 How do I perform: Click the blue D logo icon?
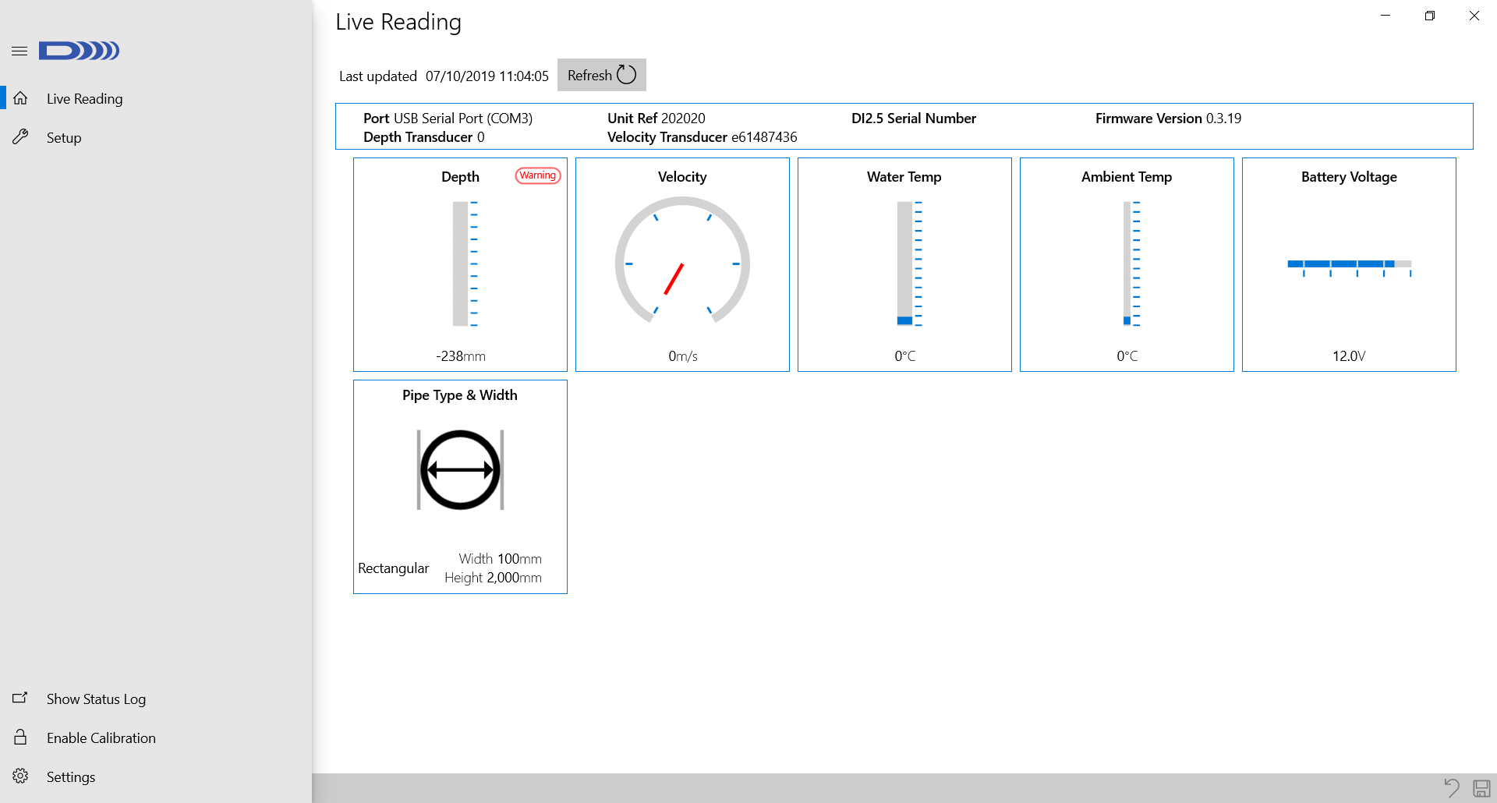(x=79, y=51)
